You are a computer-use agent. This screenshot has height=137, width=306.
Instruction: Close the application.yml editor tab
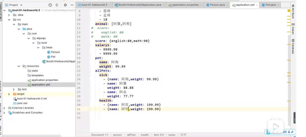click(x=257, y=5)
